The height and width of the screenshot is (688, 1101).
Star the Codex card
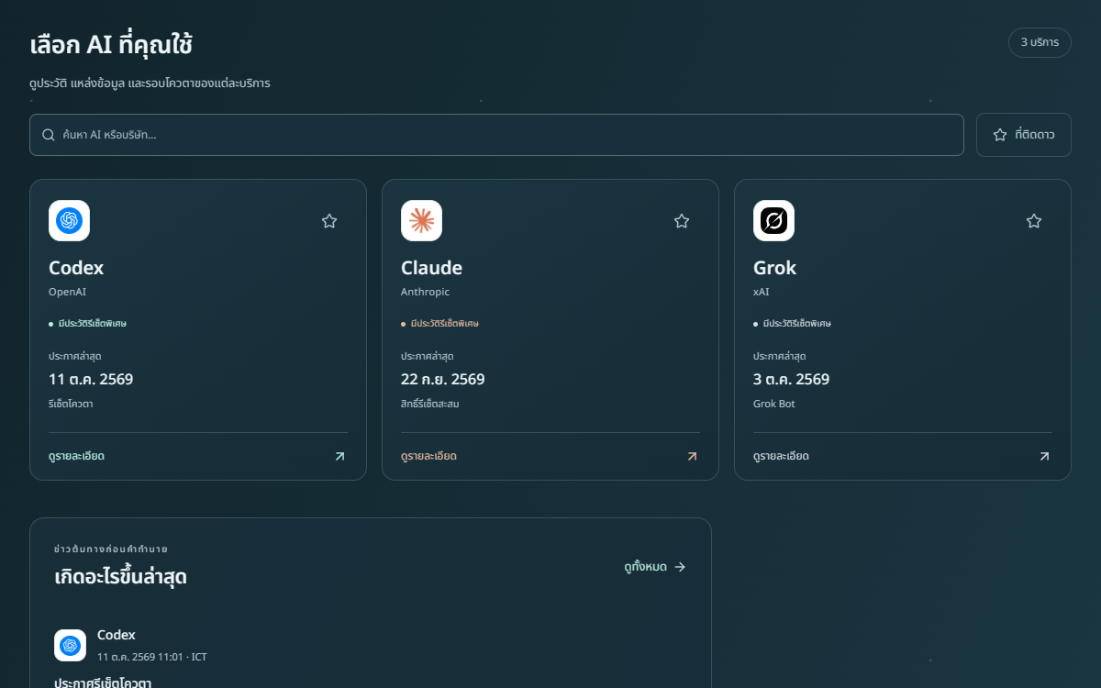(x=329, y=221)
